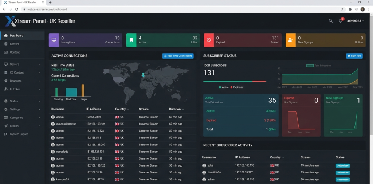The height and width of the screenshot is (184, 373).
Task: Click the search magnifier icon in header
Action: tap(331, 21)
